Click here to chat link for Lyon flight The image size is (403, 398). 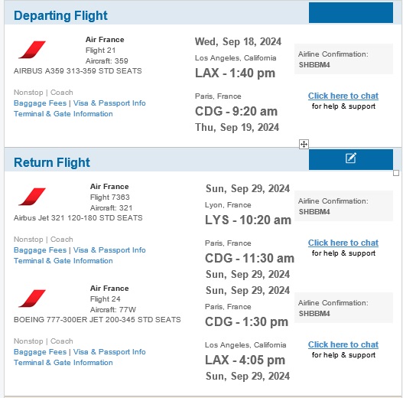tap(343, 243)
